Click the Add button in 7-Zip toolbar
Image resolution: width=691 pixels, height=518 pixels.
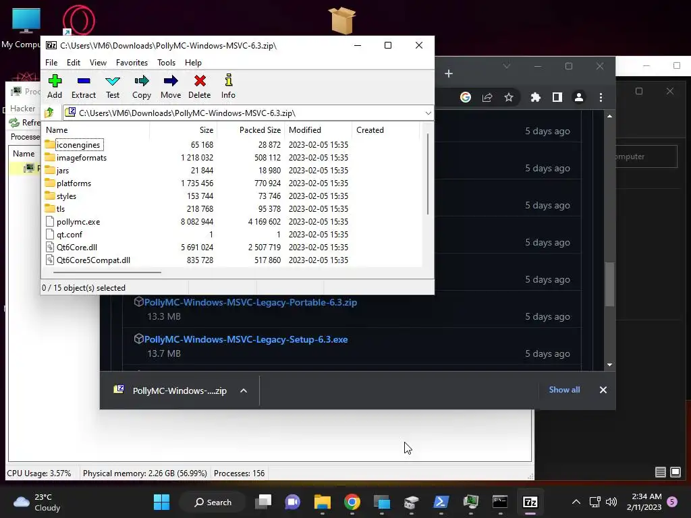55,87
